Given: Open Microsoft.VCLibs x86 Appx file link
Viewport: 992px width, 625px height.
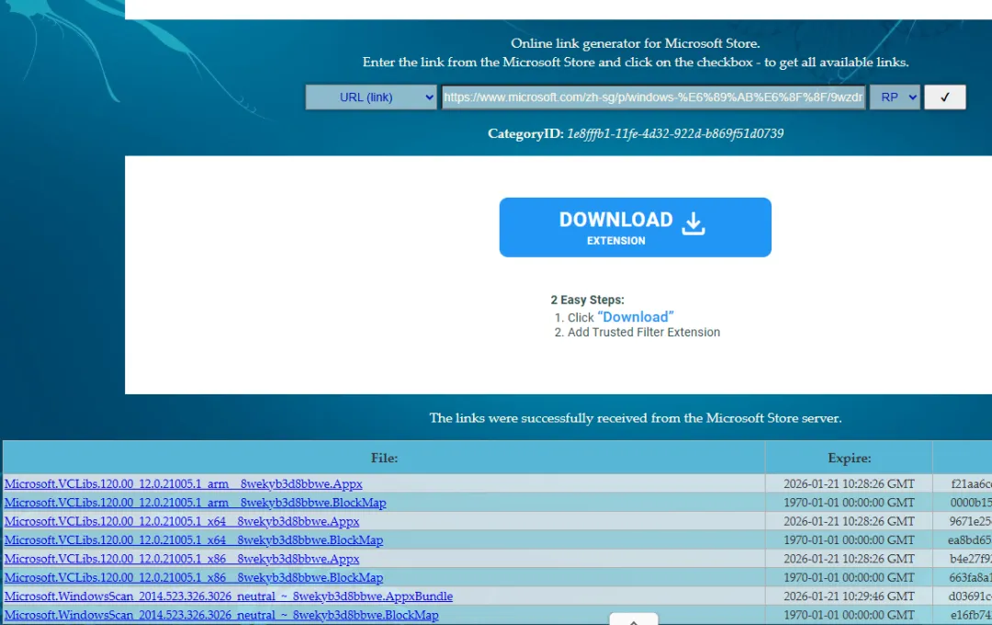Looking at the screenshot, I should click(x=182, y=559).
